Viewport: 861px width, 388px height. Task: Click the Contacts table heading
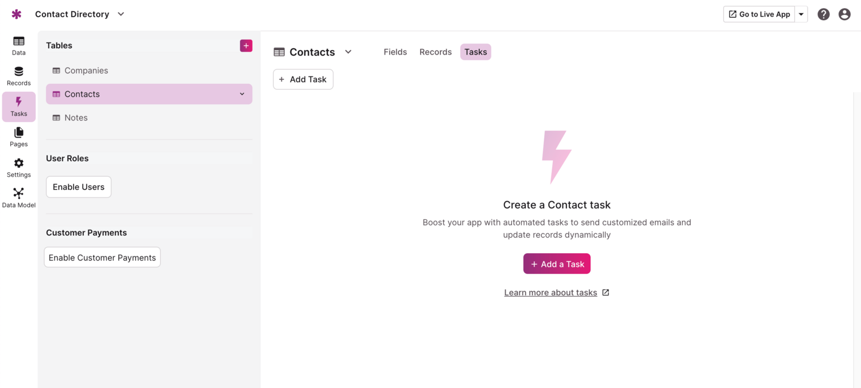(x=312, y=52)
